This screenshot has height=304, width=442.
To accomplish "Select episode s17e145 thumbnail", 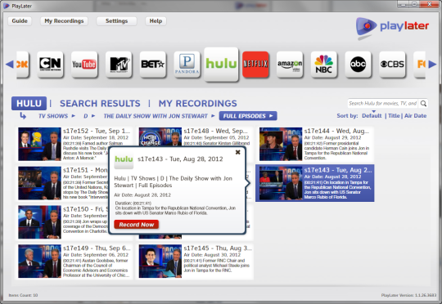I will click(x=160, y=262).
